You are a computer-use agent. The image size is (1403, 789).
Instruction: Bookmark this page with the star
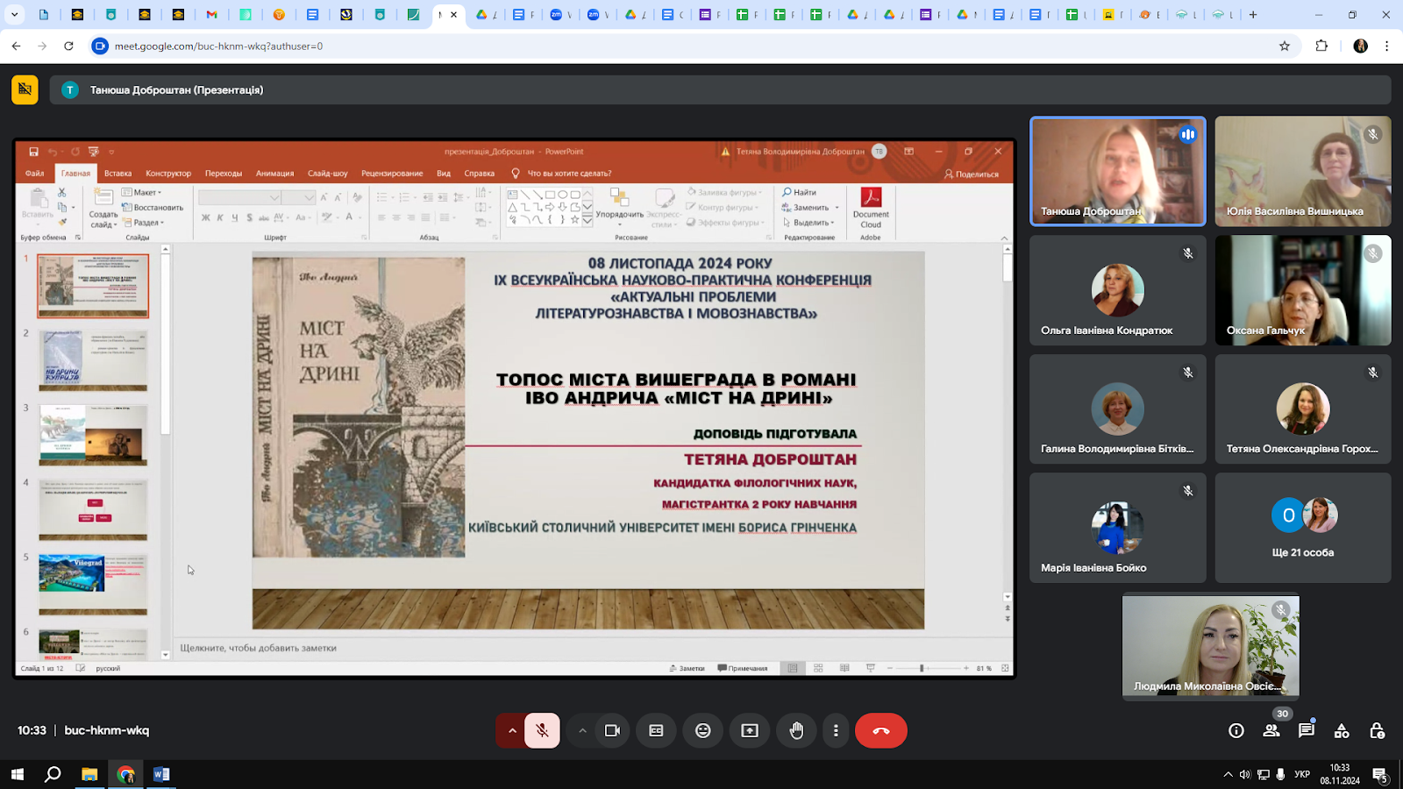tap(1285, 46)
